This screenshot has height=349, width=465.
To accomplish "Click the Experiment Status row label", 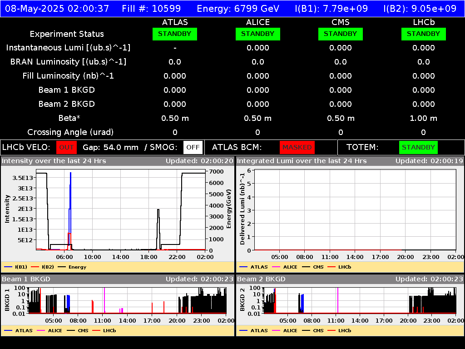I will (67, 34).
